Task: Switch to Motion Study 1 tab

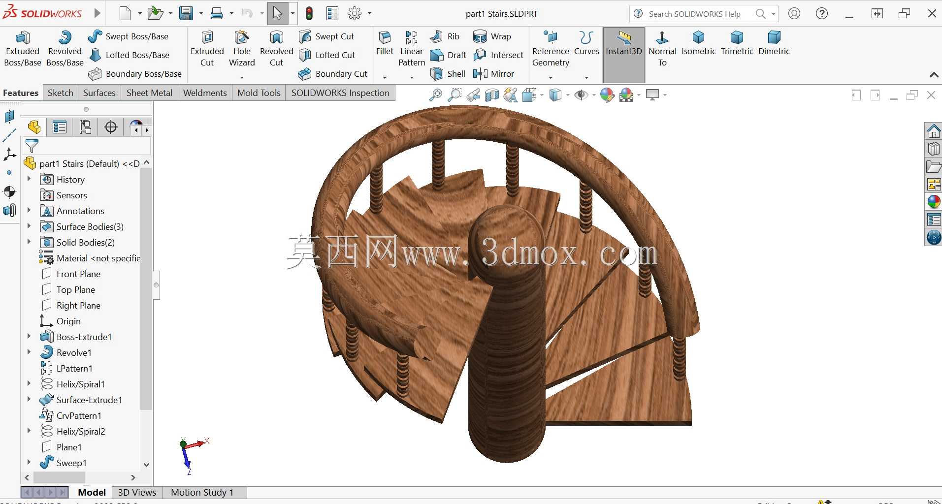Action: 202,492
